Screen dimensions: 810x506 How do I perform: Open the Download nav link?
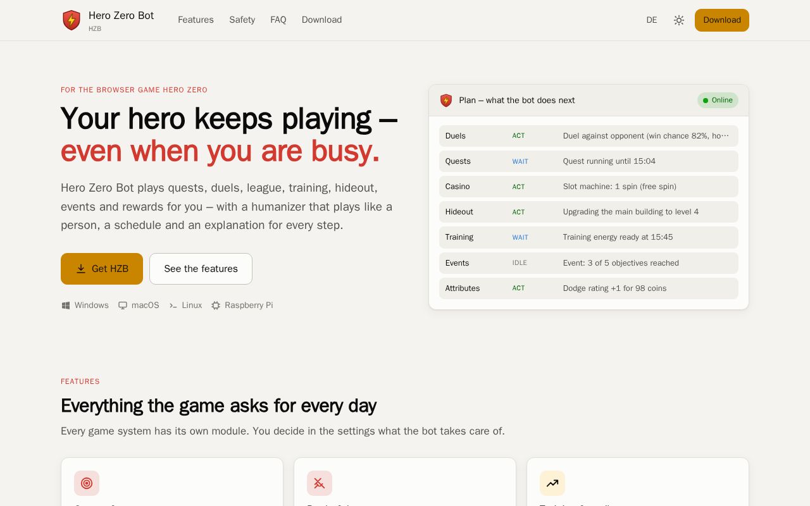click(x=321, y=20)
